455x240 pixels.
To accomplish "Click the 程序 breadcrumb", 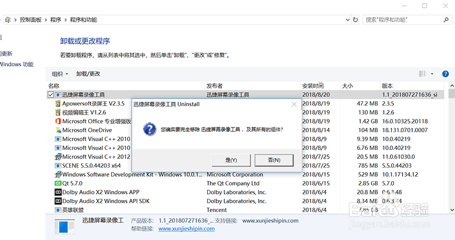I will click(x=56, y=20).
